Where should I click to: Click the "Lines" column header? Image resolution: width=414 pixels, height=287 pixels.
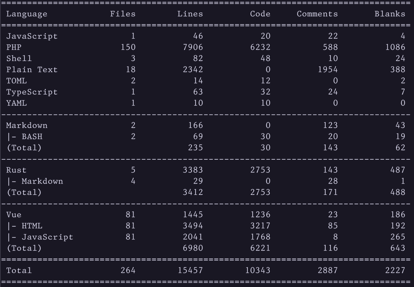(190, 14)
